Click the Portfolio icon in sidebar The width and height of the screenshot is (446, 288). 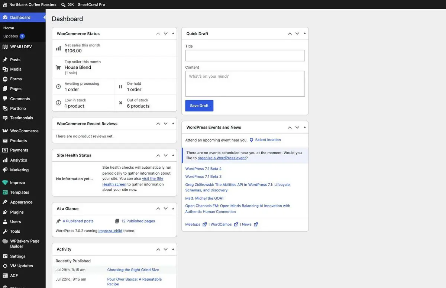click(5, 108)
